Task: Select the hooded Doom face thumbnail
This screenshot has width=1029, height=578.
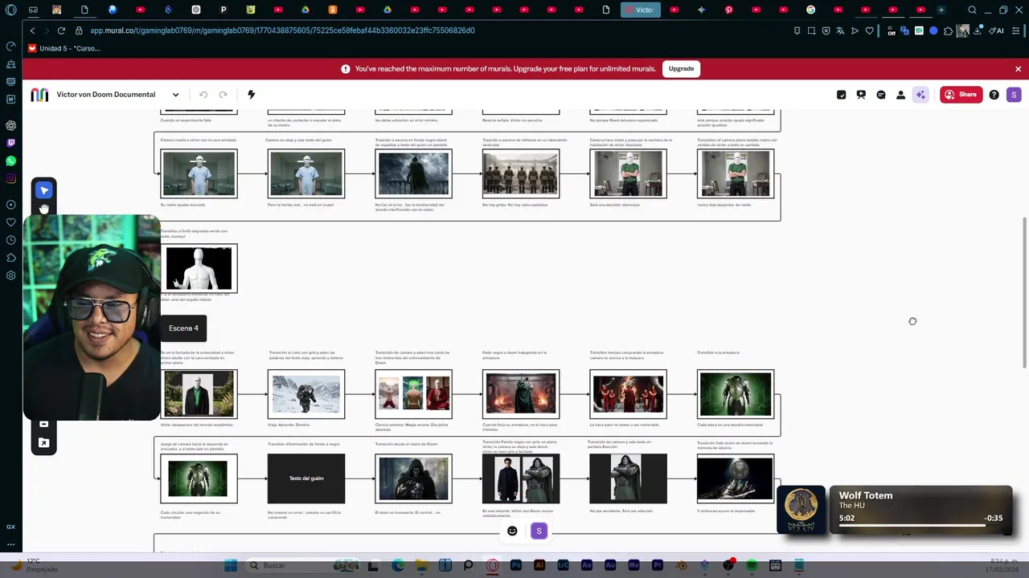Action: (413, 478)
